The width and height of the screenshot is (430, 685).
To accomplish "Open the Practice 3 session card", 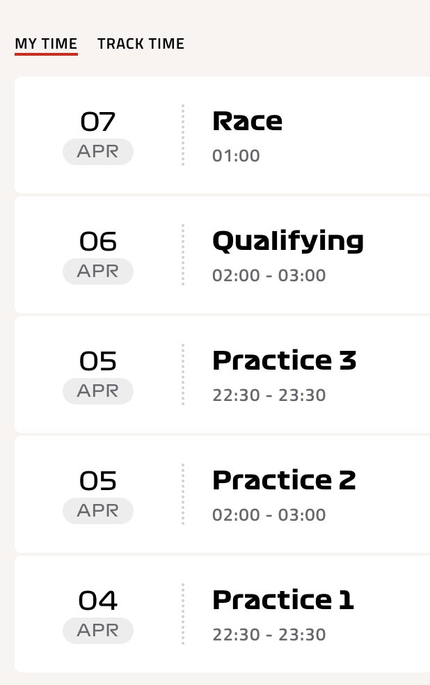I will tap(222, 375).
